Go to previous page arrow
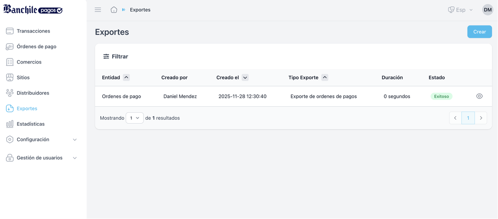Viewport: 498px width, 219px height. [456, 118]
